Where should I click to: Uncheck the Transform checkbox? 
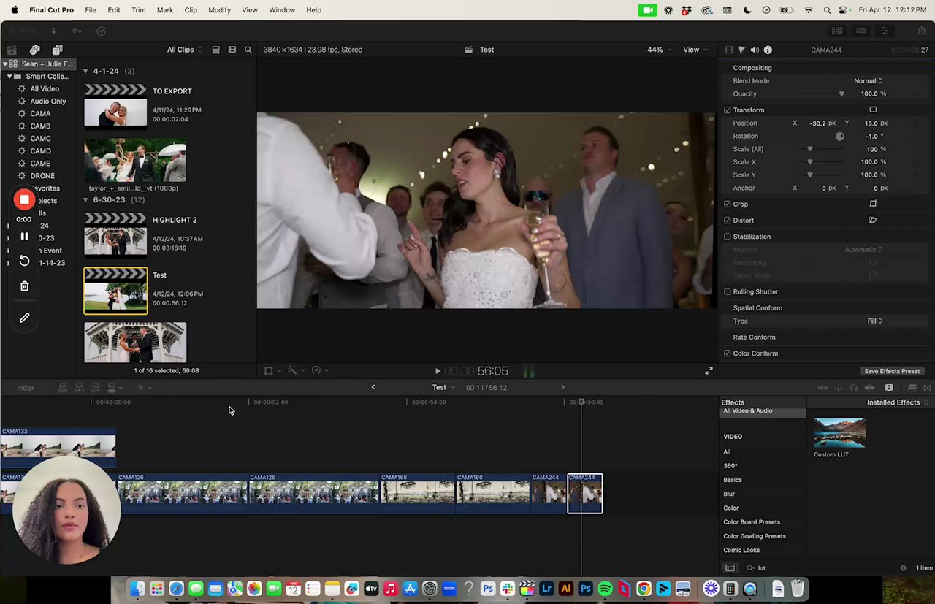728,110
